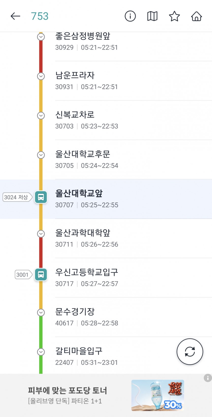Tap the 3024 저상 bus label

click(17, 197)
